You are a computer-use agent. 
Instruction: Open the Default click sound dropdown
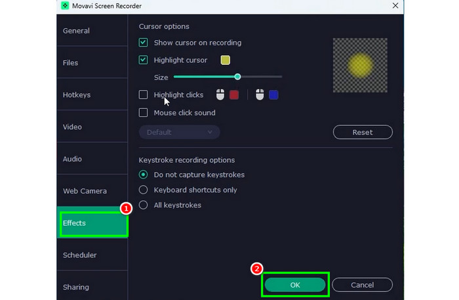pyautogui.click(x=179, y=132)
